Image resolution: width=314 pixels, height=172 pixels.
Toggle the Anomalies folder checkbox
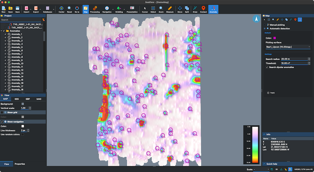4,31
